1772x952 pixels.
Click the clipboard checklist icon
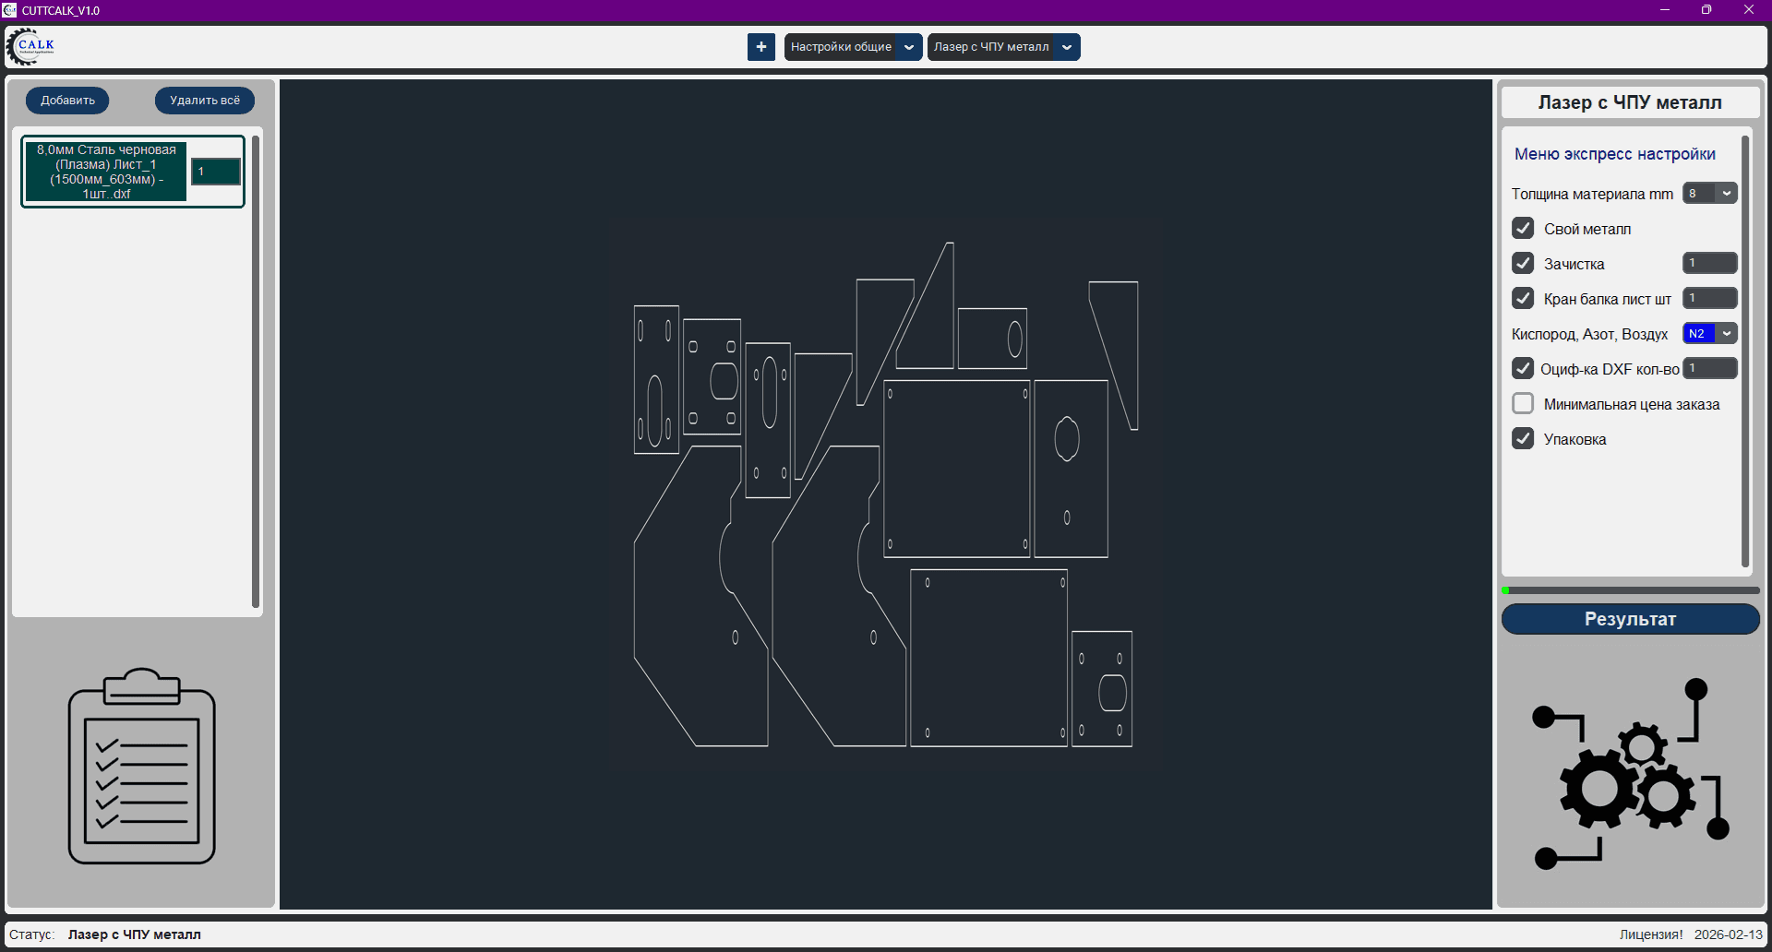(141, 767)
